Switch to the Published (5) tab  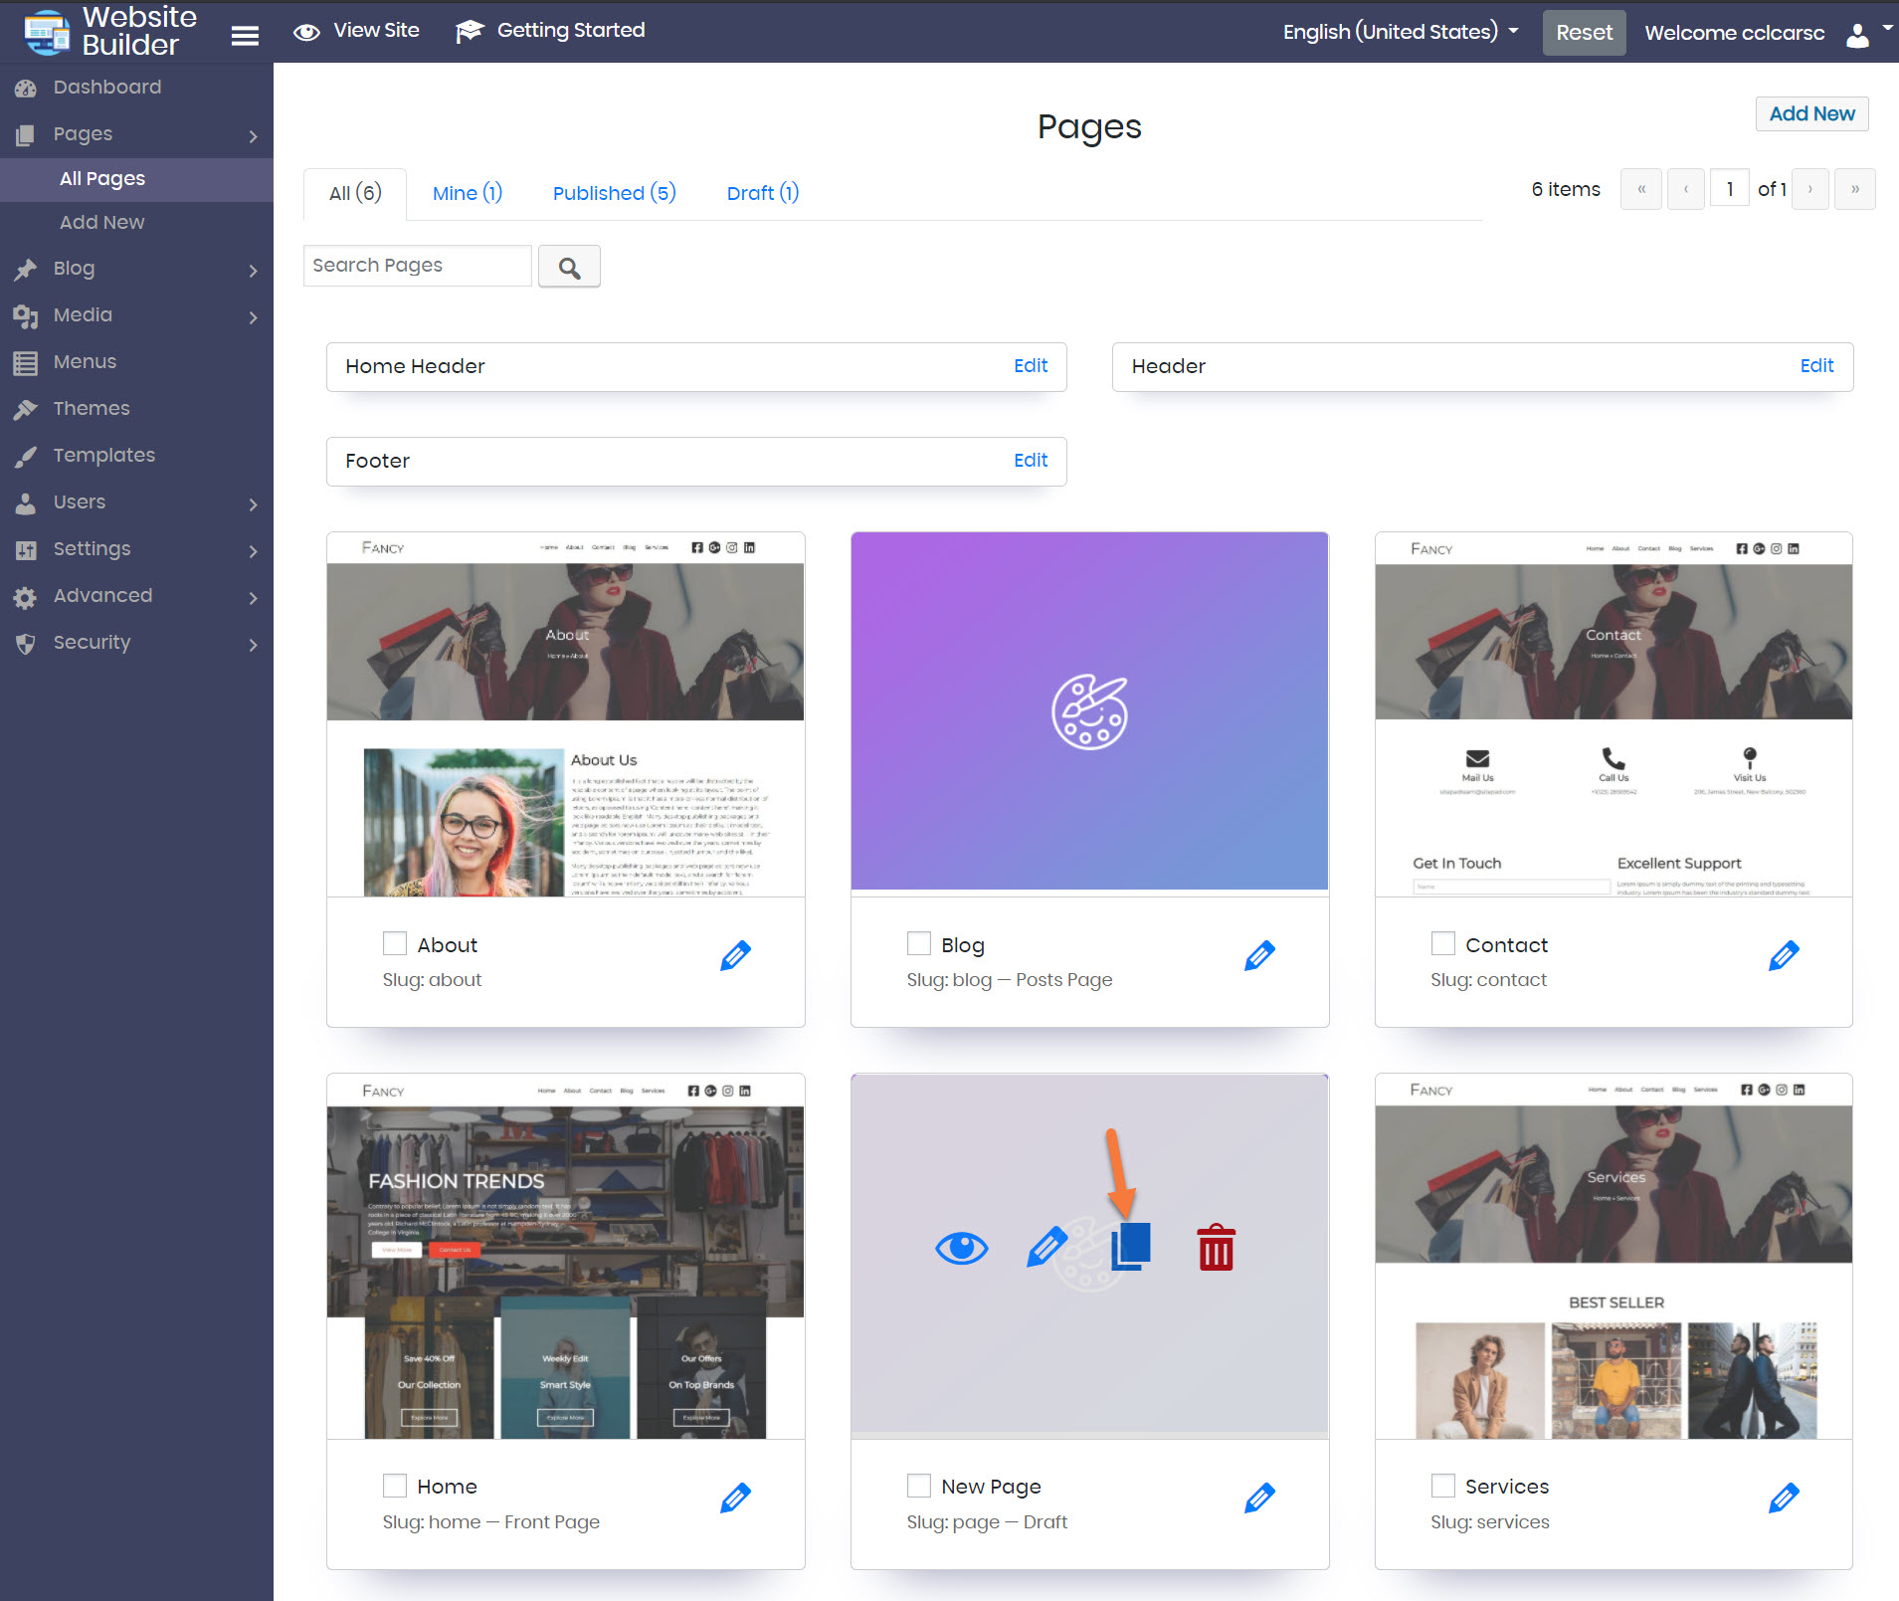[x=614, y=193]
